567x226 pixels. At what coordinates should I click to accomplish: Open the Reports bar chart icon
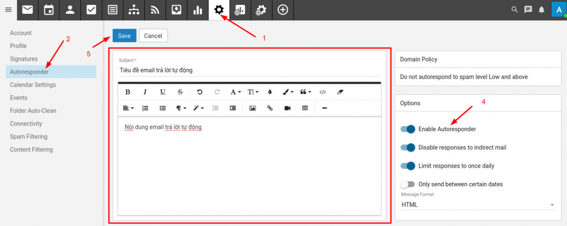coord(198,10)
